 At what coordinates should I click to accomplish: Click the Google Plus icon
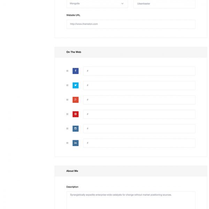pyautogui.click(x=76, y=100)
